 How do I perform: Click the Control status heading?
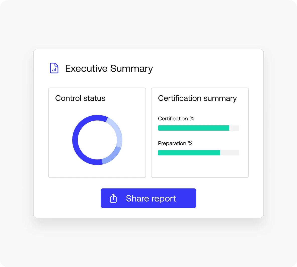click(80, 98)
